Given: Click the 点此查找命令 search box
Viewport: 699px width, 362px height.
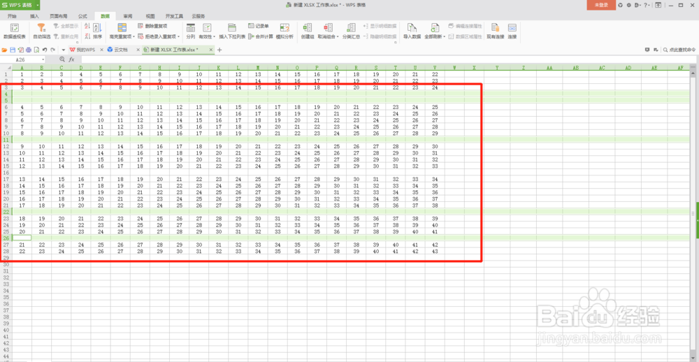Looking at the screenshot, I should tap(679, 50).
